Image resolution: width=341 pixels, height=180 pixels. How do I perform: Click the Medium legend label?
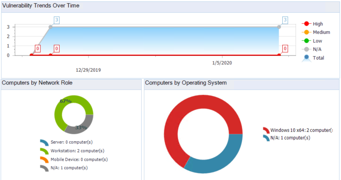coord(322,32)
